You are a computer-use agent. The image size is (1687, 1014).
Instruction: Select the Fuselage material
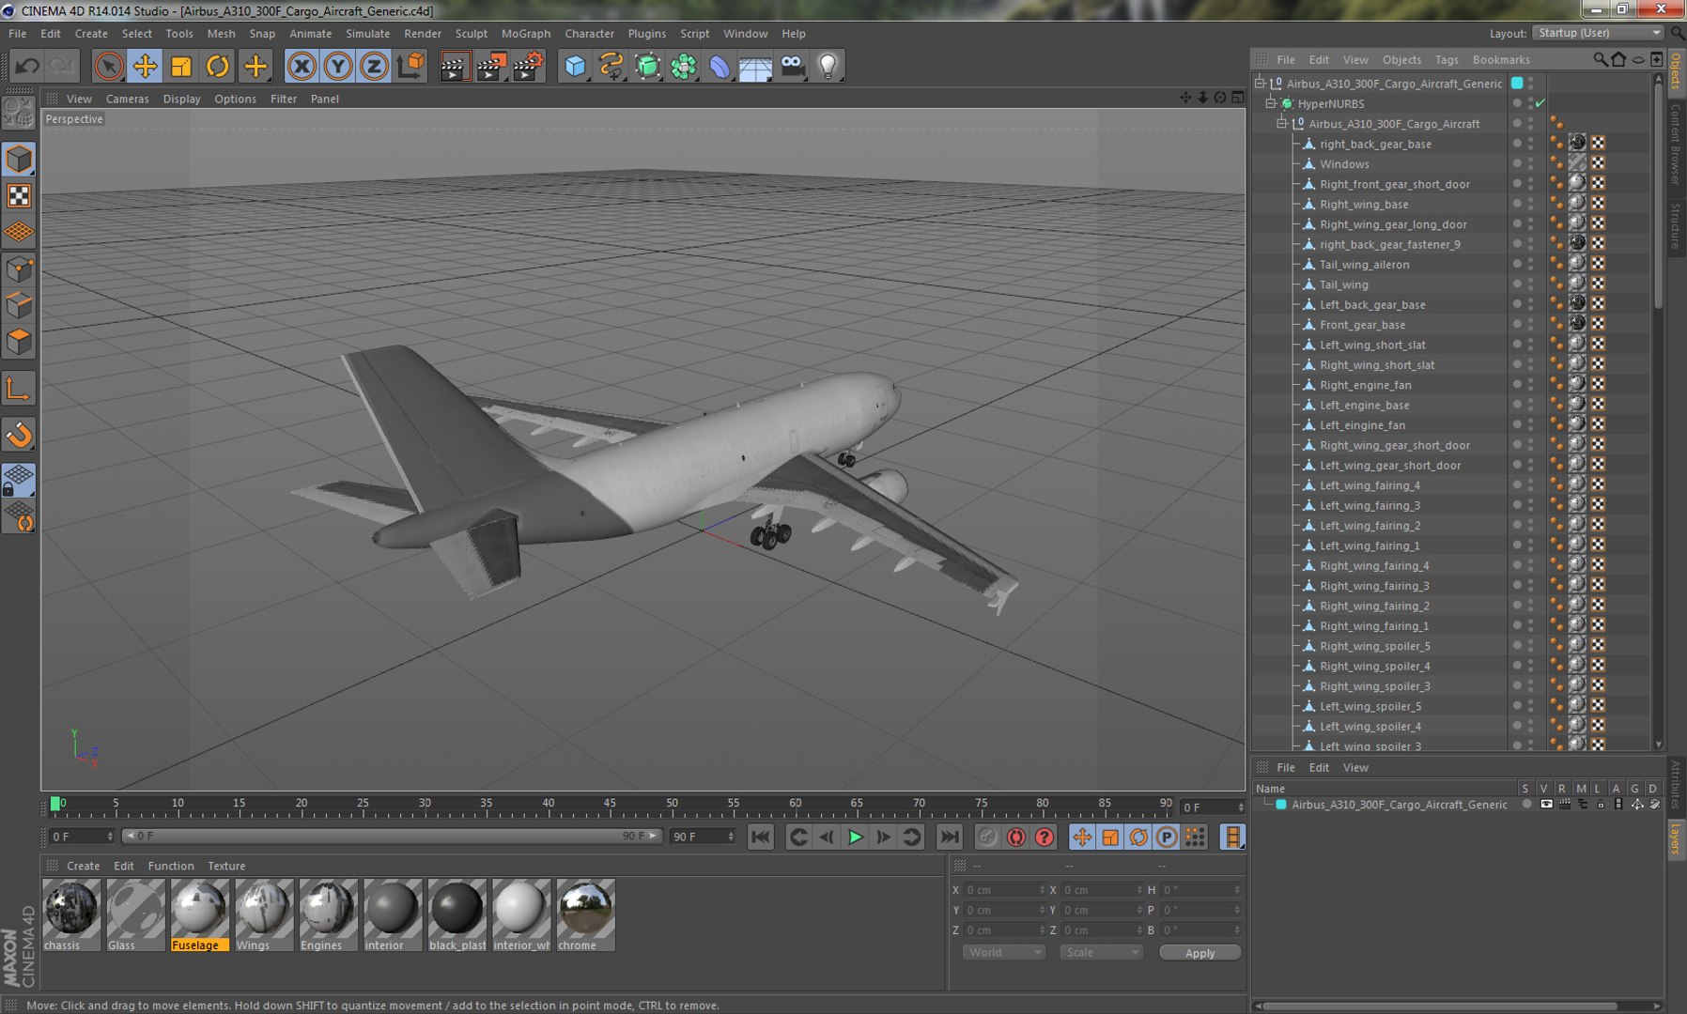point(199,915)
